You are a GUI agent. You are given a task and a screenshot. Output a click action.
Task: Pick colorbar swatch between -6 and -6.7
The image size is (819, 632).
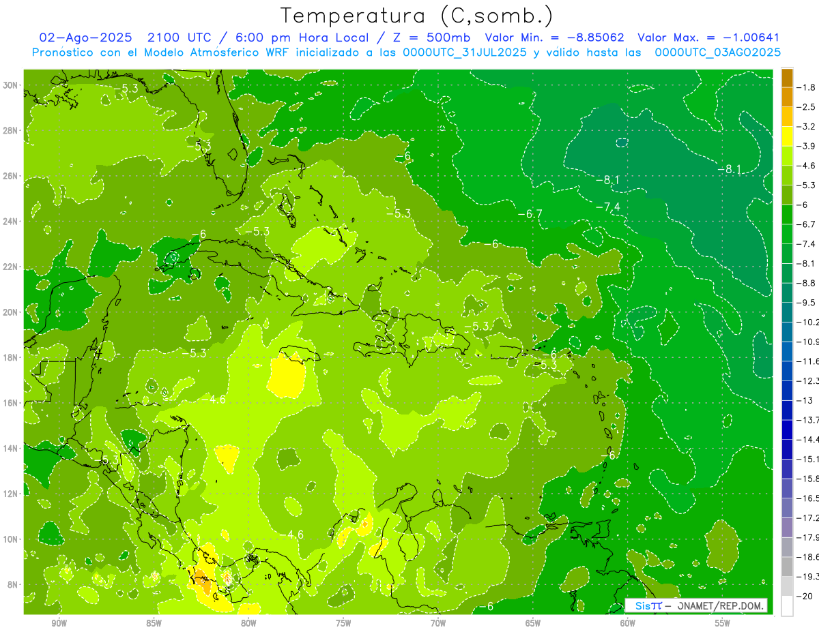(x=787, y=215)
